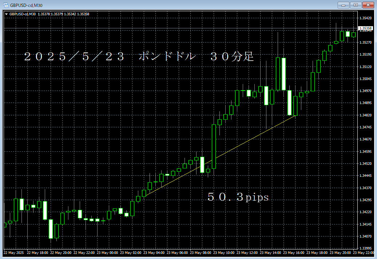
Task: Maximize the GBPUSD-cd chart window
Action: click(356, 5)
